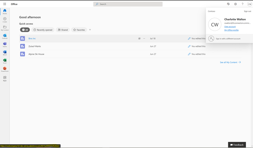This screenshot has height=148, width=253.
Task: Click the sign in with different account icon
Action: tap(211, 39)
